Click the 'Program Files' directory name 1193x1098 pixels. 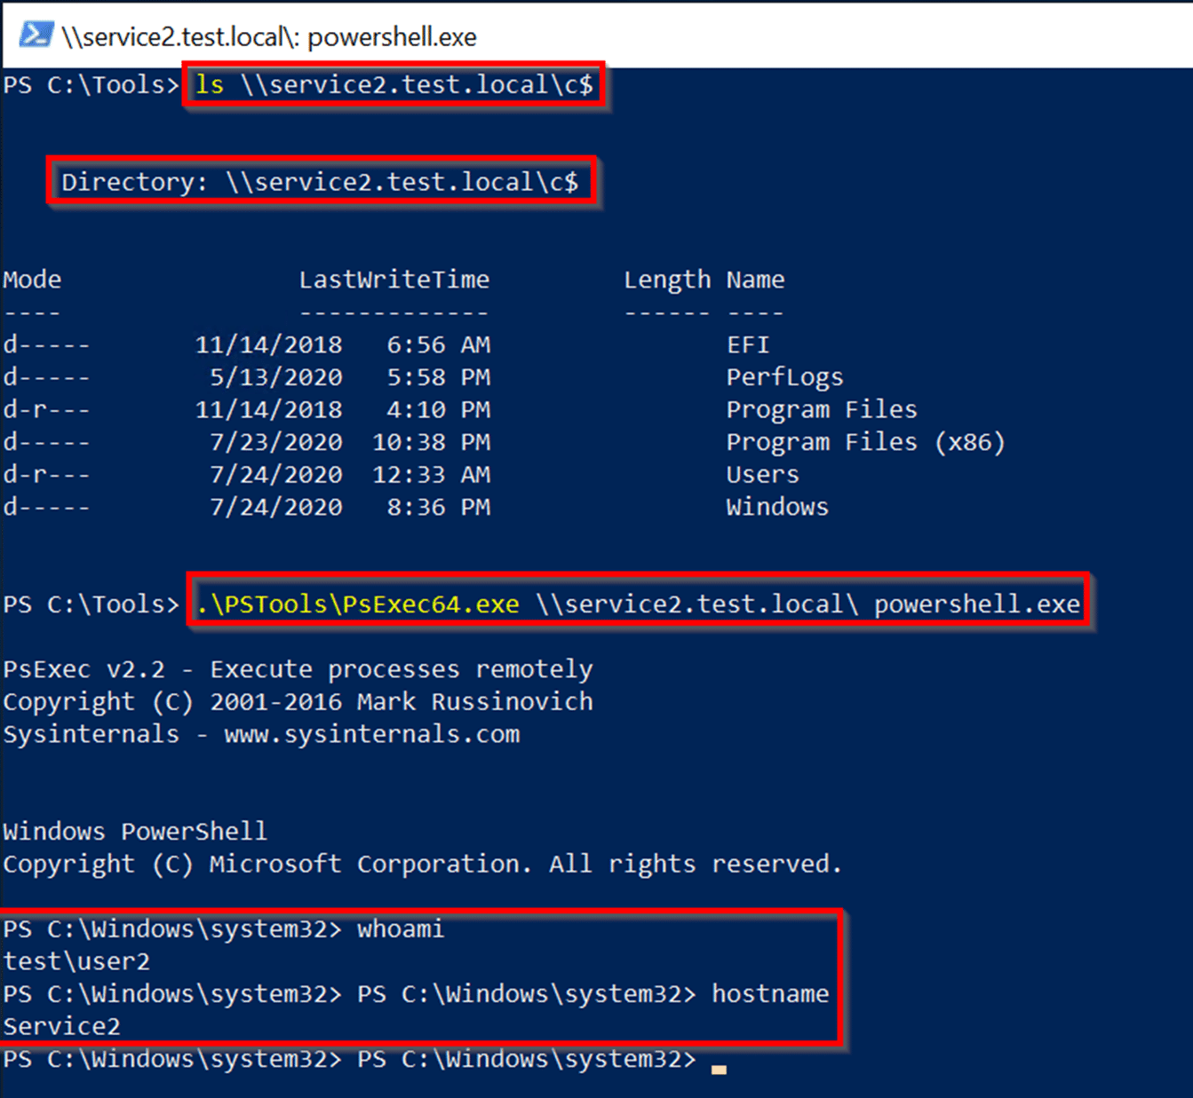[x=822, y=410]
